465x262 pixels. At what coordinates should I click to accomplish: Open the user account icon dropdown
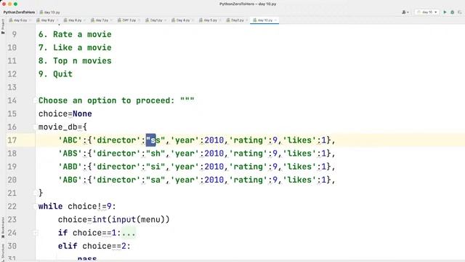click(405, 12)
